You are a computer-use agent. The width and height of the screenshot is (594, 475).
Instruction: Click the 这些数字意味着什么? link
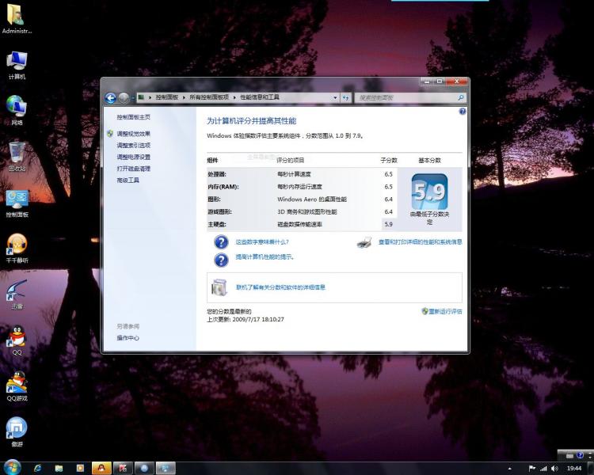pyautogui.click(x=262, y=242)
